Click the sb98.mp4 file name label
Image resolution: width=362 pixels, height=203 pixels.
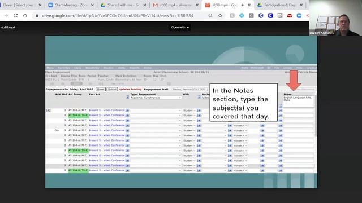click(x=8, y=27)
